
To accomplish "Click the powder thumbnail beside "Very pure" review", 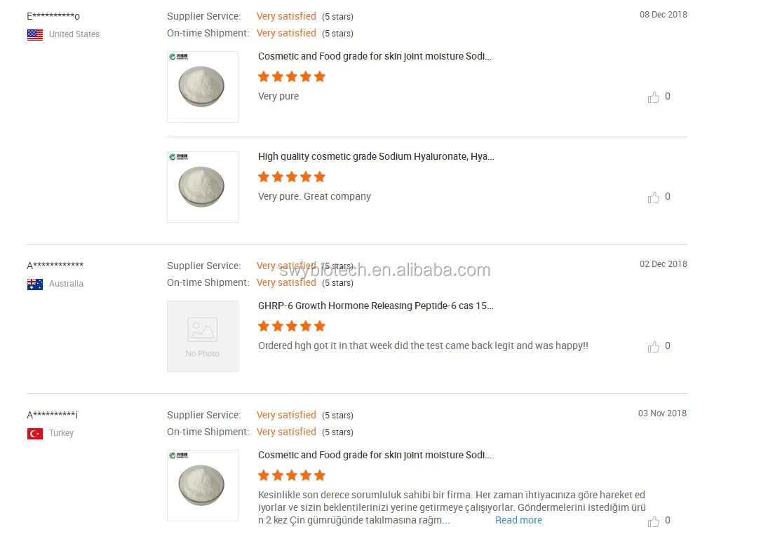I will tap(203, 87).
